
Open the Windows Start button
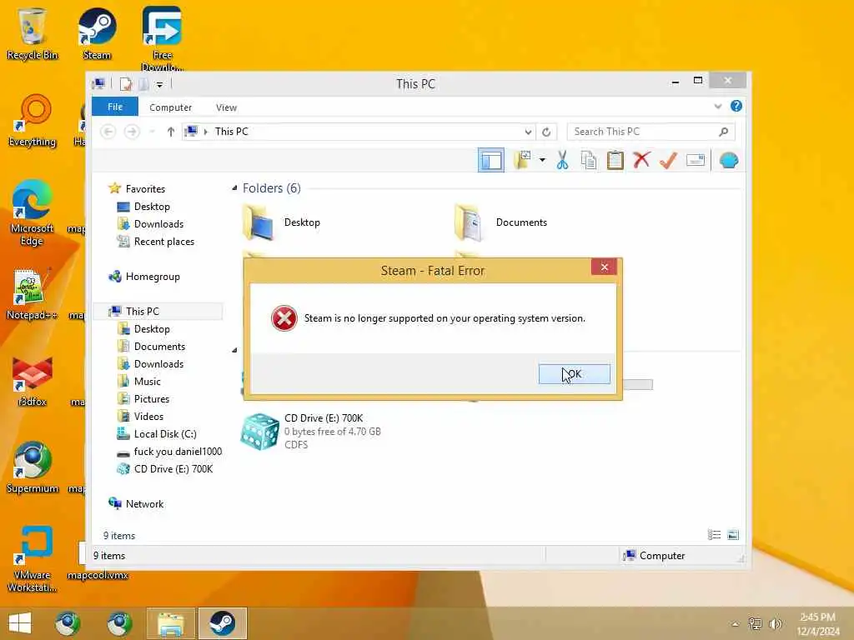point(20,623)
